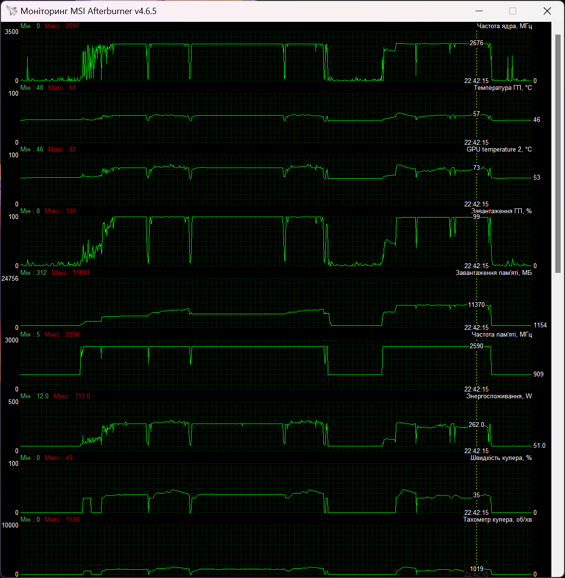Image resolution: width=565 pixels, height=578 pixels.
Task: Click the 2676 core clock cursor marker value
Action: coord(477,43)
